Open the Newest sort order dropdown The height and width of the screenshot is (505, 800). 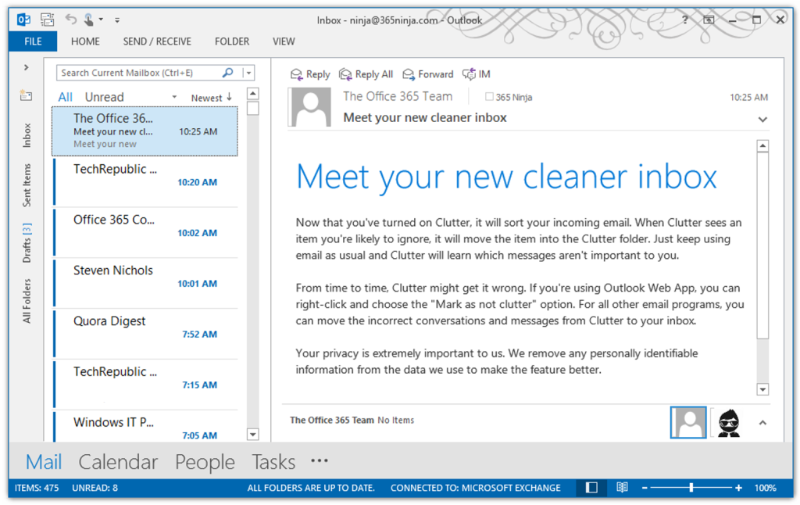(x=211, y=96)
